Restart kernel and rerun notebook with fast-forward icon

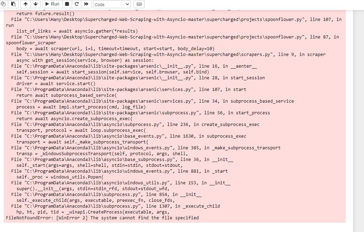point(86,4)
